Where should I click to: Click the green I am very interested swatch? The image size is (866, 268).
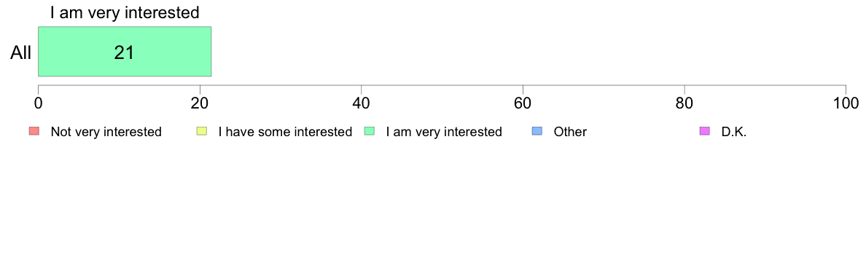click(370, 131)
